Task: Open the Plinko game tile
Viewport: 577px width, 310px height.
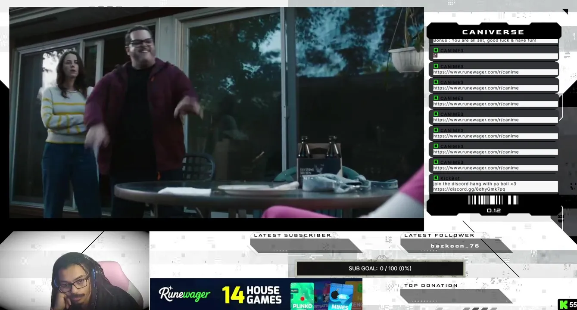Action: [302, 297]
